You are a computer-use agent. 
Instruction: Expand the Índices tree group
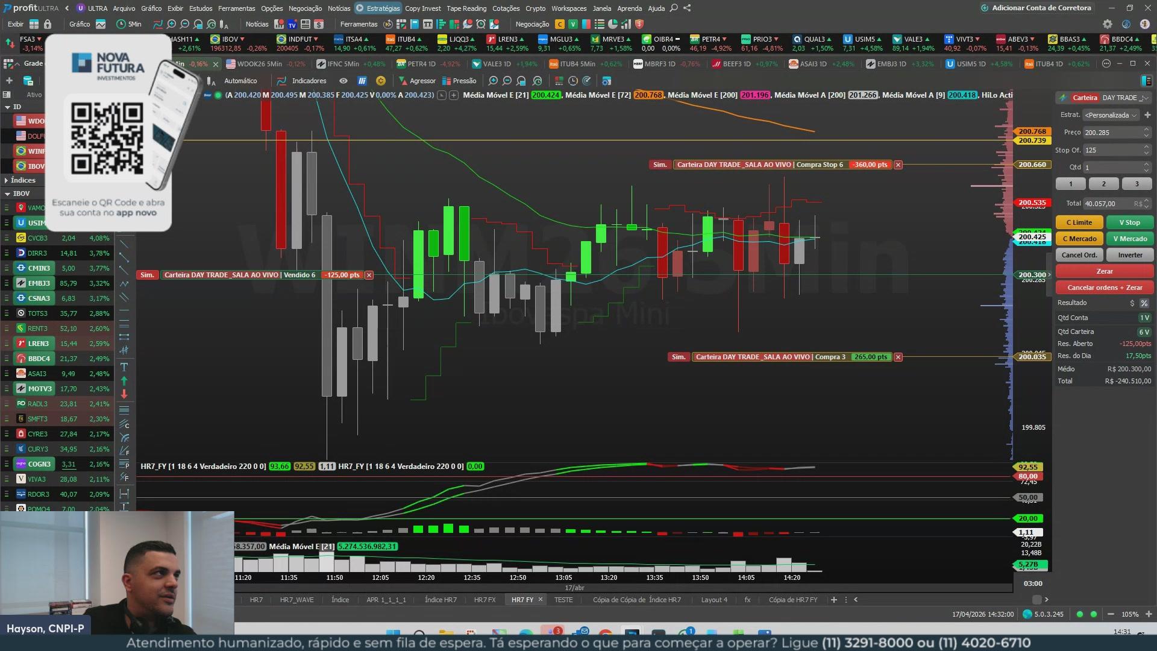pyautogui.click(x=7, y=180)
